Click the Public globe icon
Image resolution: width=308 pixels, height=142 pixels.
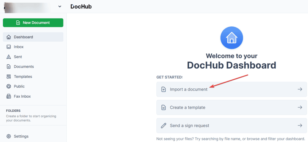(x=8, y=86)
